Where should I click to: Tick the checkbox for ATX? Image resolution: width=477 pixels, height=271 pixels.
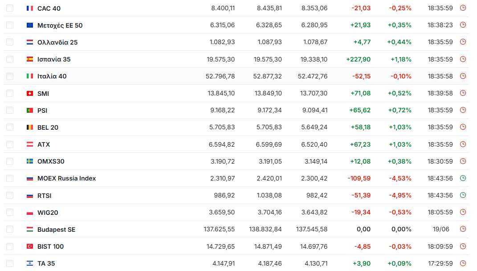coord(10,144)
